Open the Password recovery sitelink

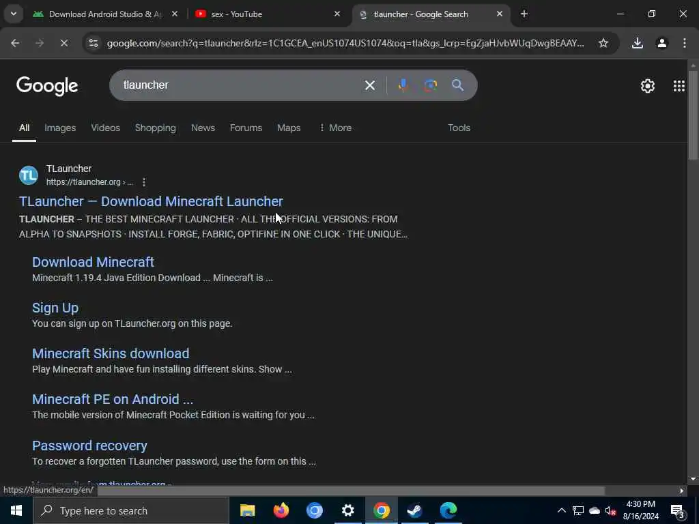point(89,446)
